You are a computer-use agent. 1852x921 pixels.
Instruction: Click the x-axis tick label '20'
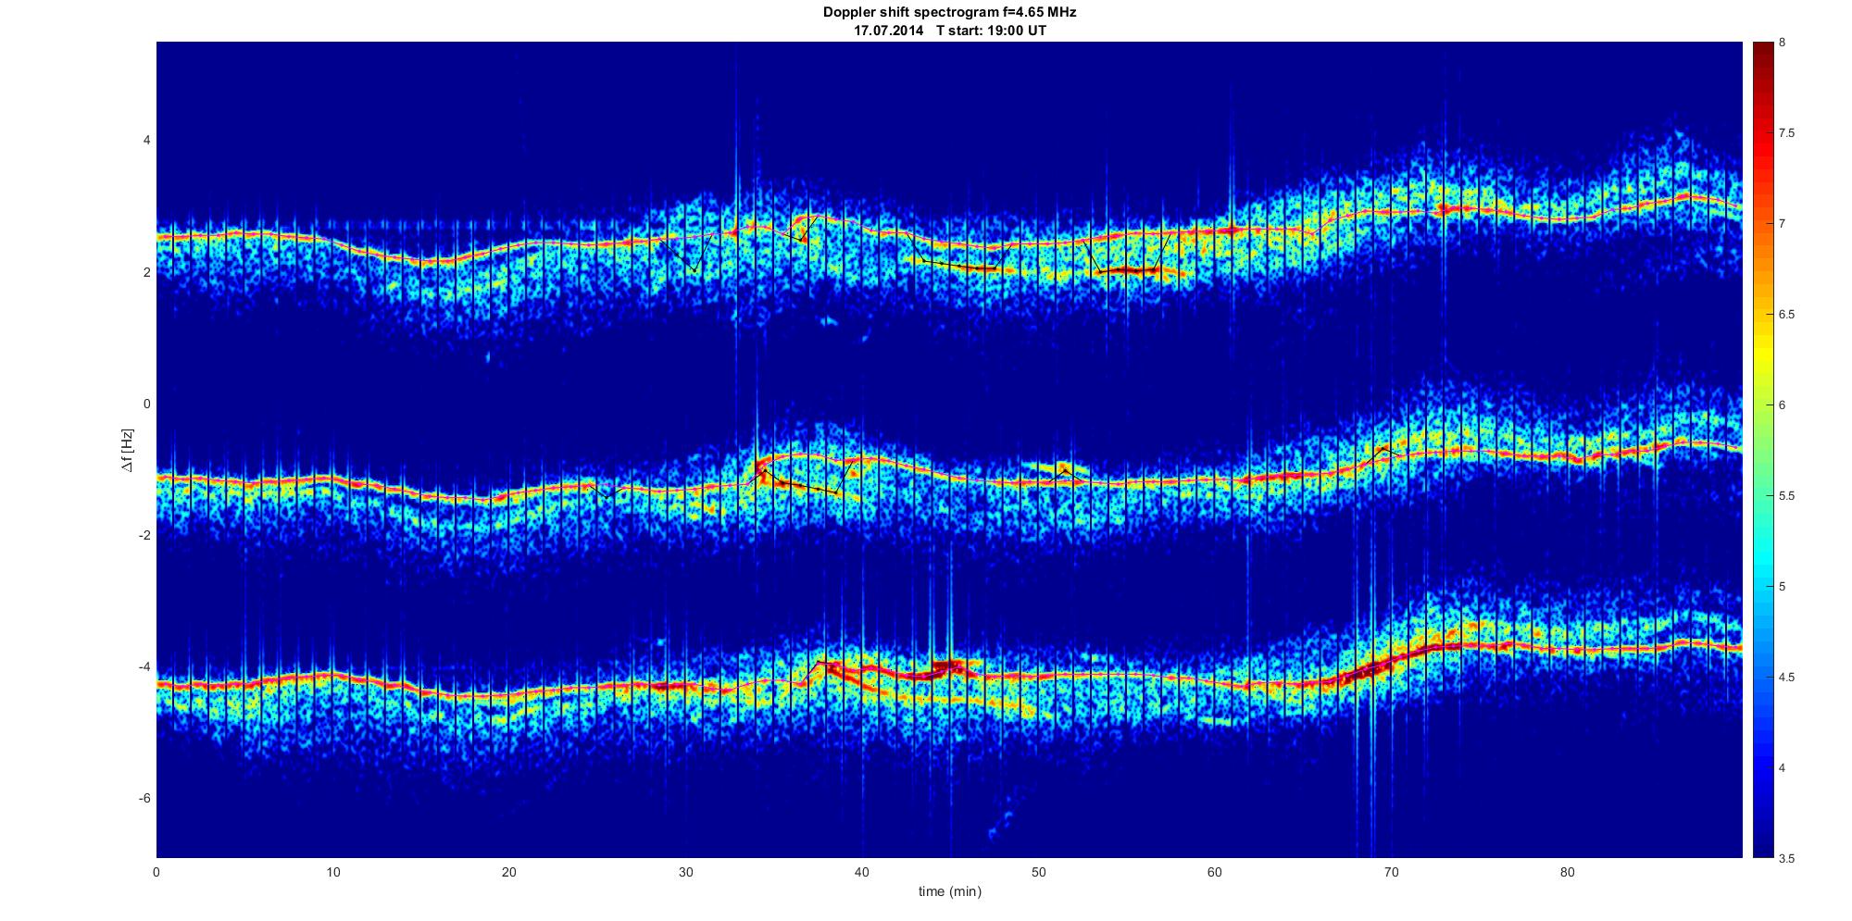509,872
